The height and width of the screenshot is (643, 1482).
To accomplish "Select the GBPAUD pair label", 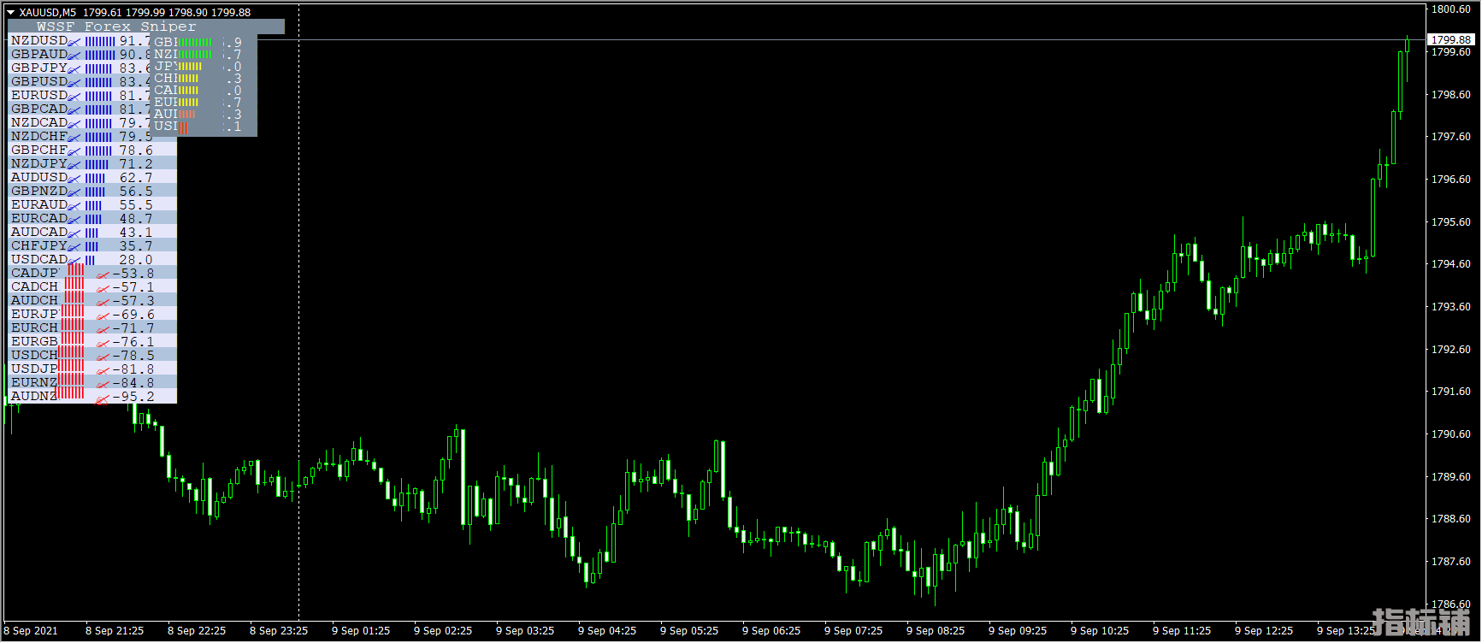I will tap(39, 55).
